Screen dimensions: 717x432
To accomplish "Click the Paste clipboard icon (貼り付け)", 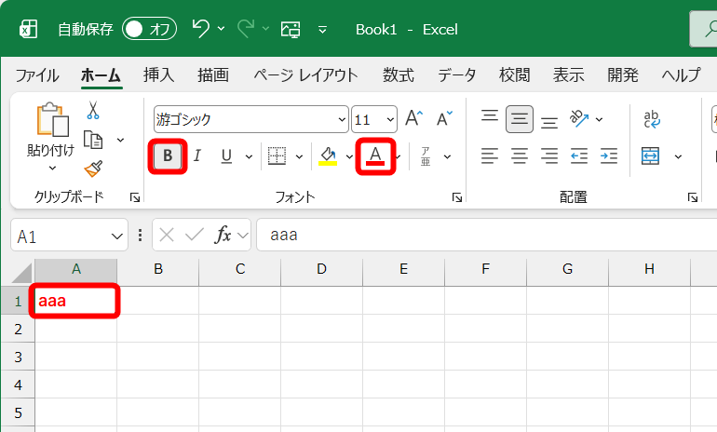I will pyautogui.click(x=52, y=119).
